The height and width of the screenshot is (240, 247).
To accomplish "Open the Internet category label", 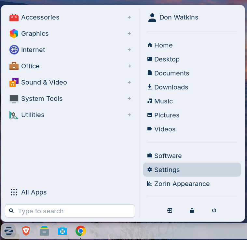I will point(33,50).
